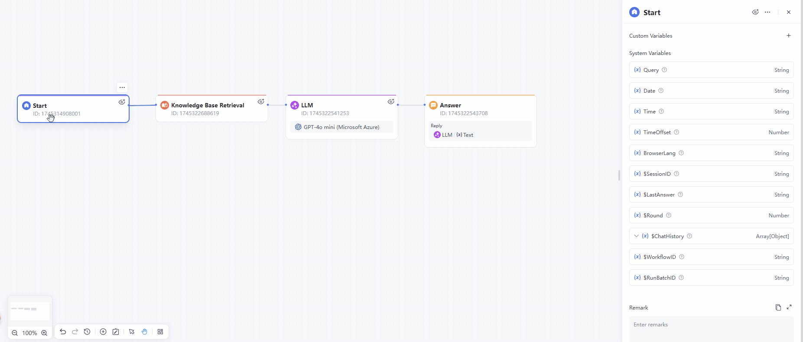Select the Start node home icon
Image resolution: width=803 pixels, height=342 pixels.
26,106
